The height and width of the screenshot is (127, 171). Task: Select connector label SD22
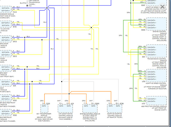click(15, 115)
